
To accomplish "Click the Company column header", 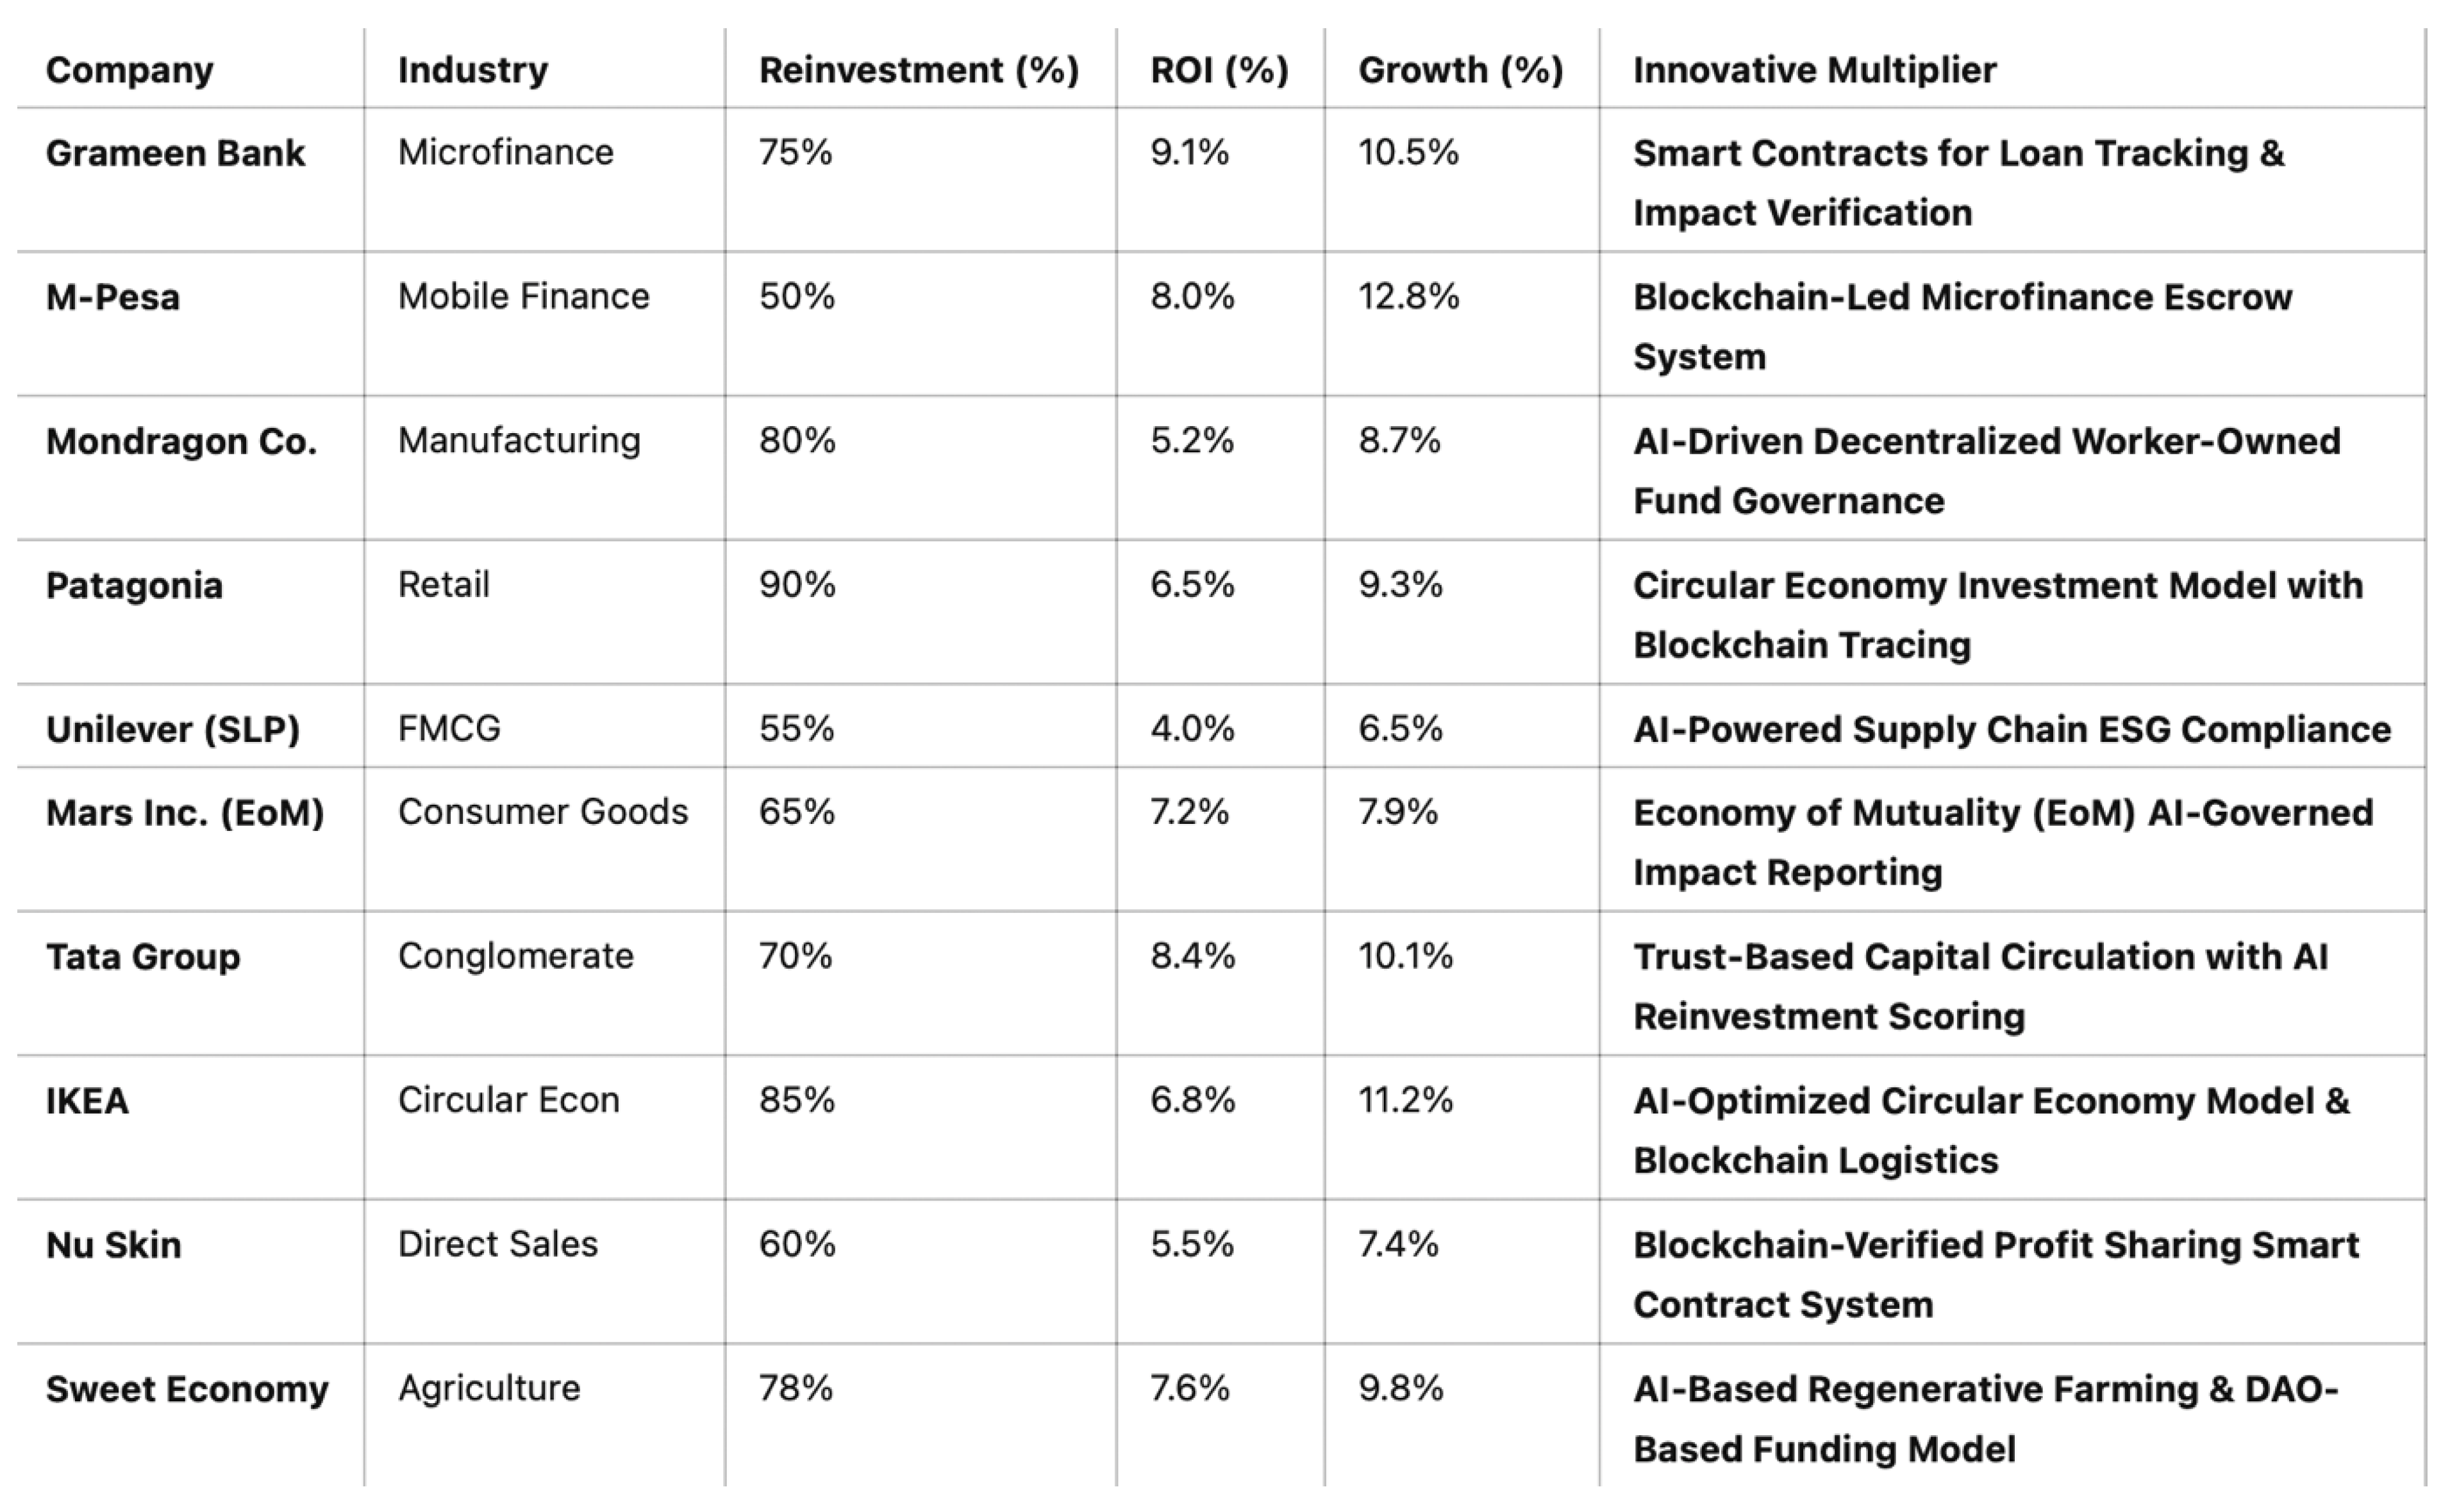I will click(129, 70).
